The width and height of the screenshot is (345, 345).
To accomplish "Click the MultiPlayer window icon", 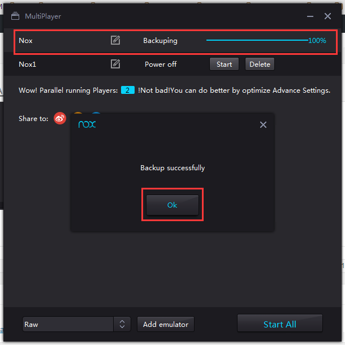I will pos(15,16).
